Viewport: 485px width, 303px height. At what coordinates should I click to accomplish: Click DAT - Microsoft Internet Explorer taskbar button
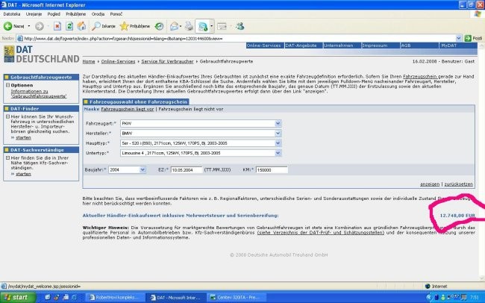coord(175,298)
